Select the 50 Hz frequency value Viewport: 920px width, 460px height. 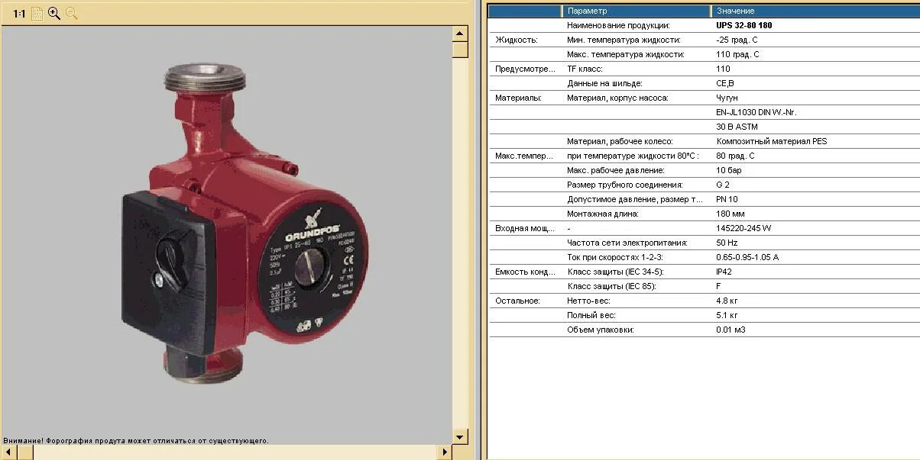point(727,243)
